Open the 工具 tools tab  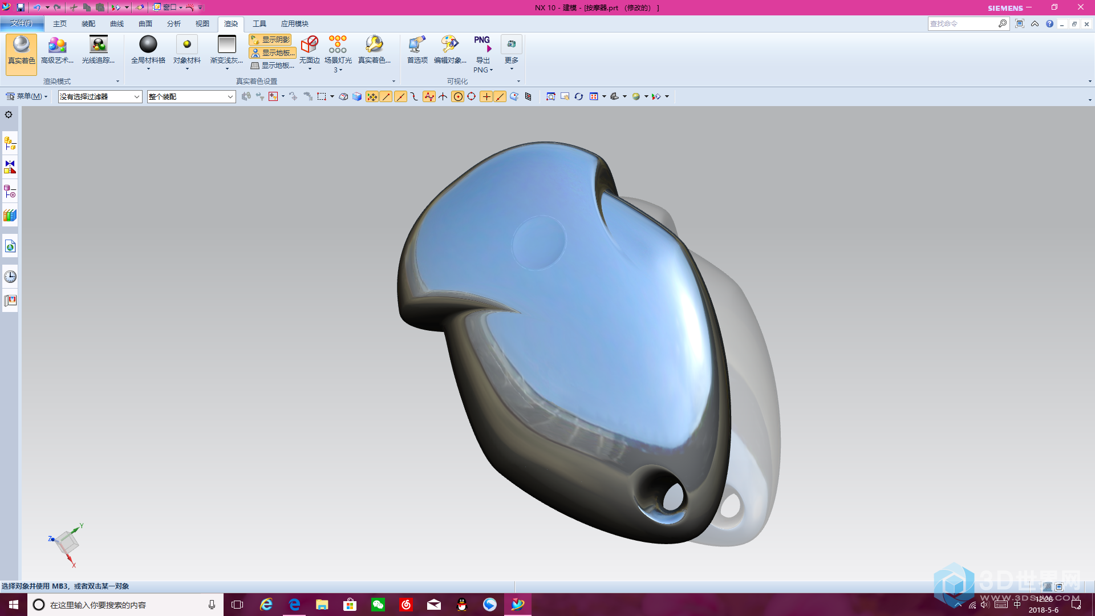[259, 23]
